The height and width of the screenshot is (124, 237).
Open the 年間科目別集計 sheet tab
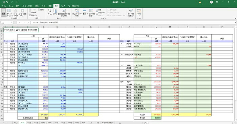pos(108,123)
